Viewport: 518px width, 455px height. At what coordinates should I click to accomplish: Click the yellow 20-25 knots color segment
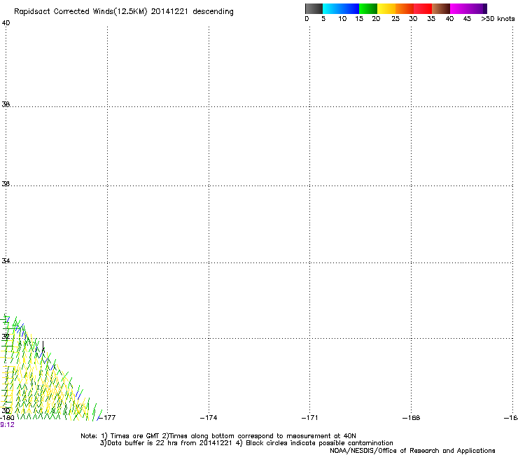coord(386,8)
